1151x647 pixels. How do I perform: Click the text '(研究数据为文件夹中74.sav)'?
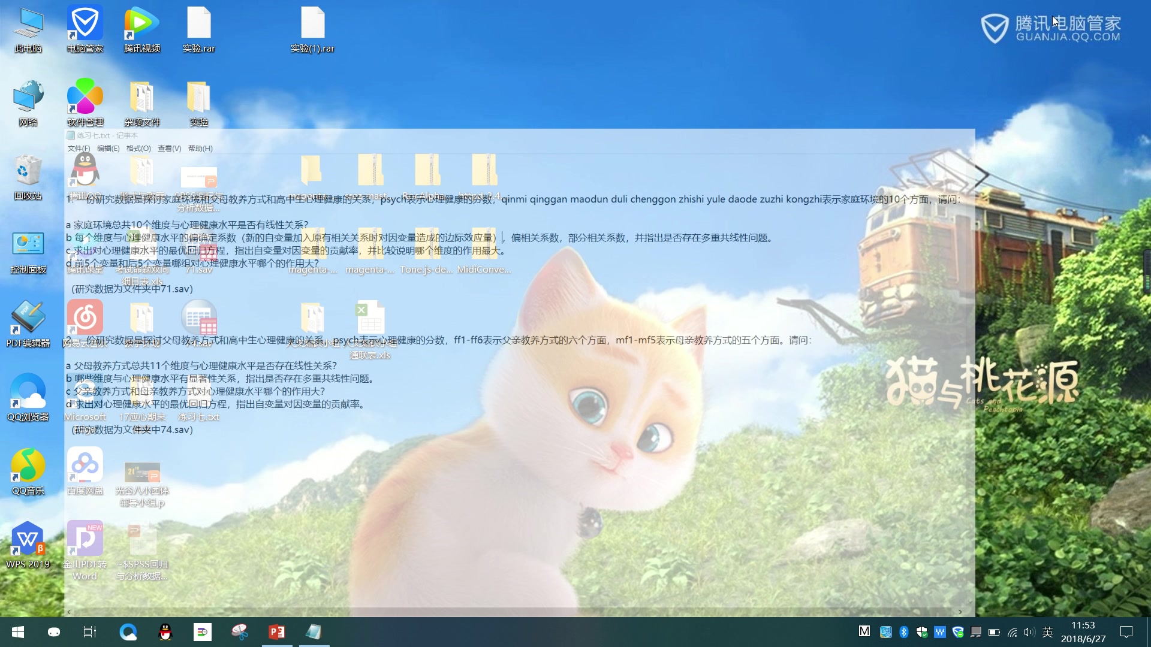pos(132,430)
